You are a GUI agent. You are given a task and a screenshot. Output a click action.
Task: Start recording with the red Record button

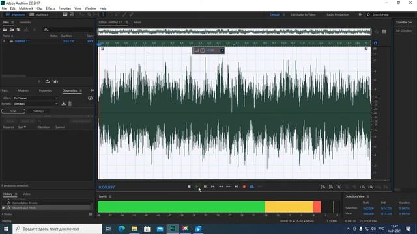(x=244, y=187)
